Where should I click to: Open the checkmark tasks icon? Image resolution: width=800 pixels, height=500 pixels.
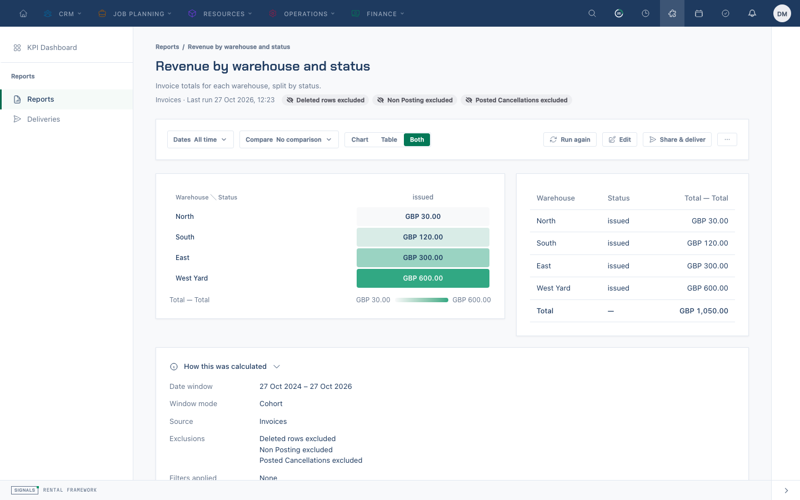click(x=726, y=13)
